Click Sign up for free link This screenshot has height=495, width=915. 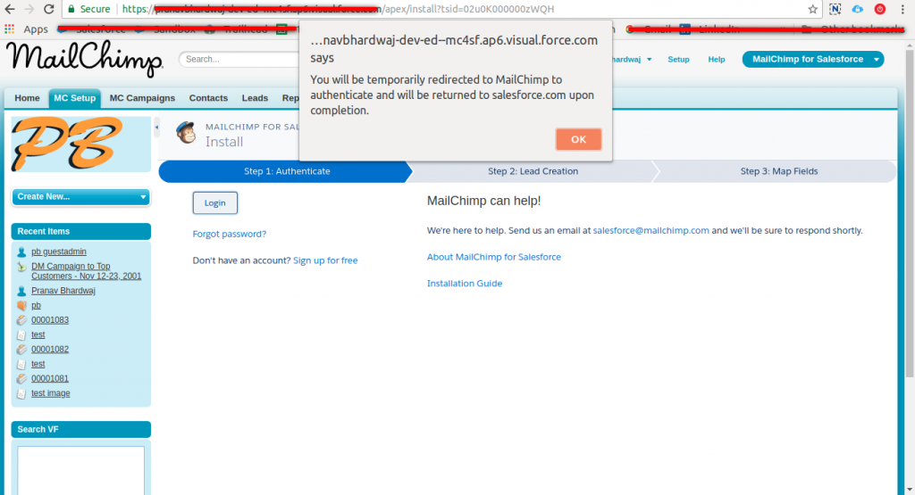tap(325, 260)
